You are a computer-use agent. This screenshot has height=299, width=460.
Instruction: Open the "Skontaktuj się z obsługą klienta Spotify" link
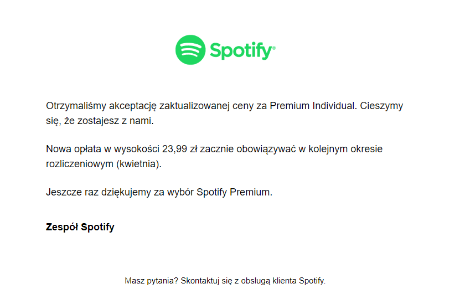(x=252, y=281)
